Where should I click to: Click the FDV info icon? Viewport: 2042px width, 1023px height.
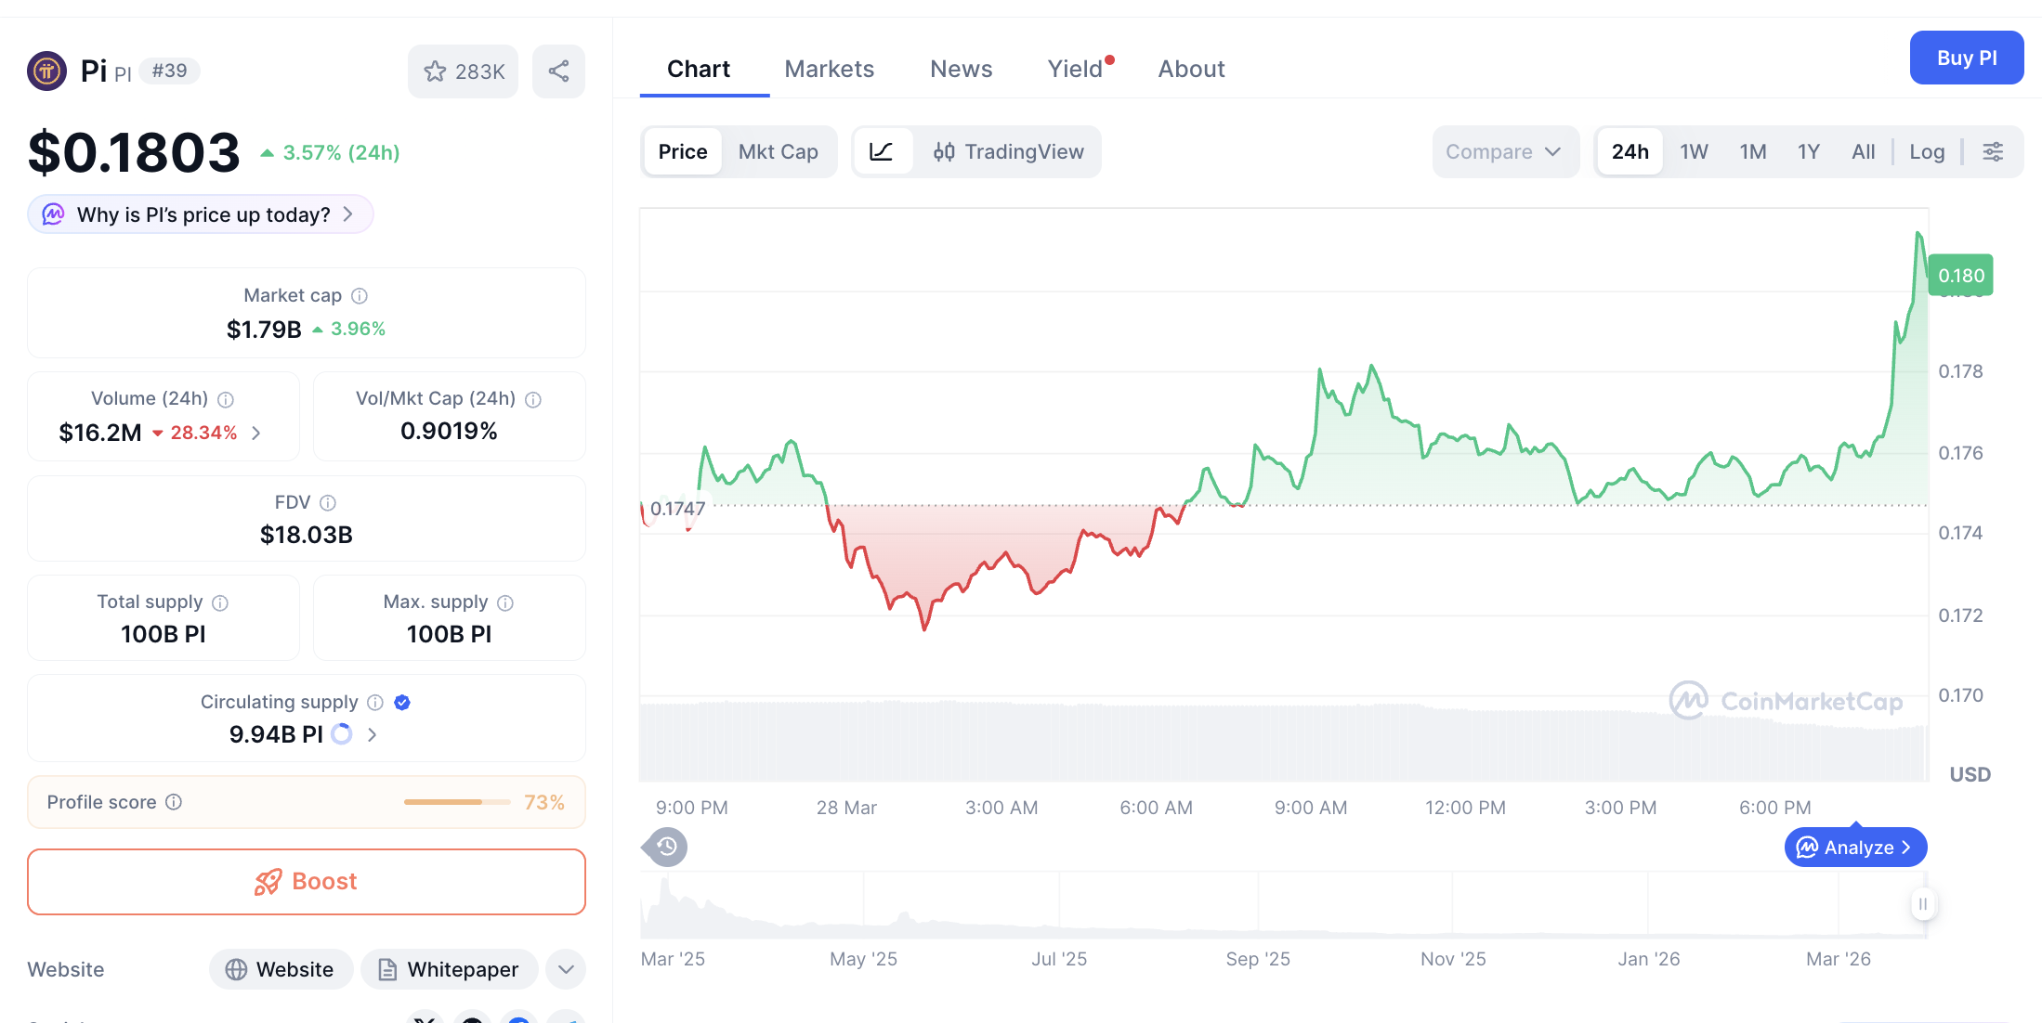327,502
